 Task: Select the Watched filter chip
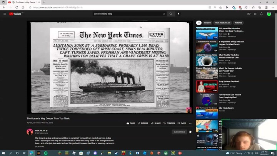coord(238,23)
